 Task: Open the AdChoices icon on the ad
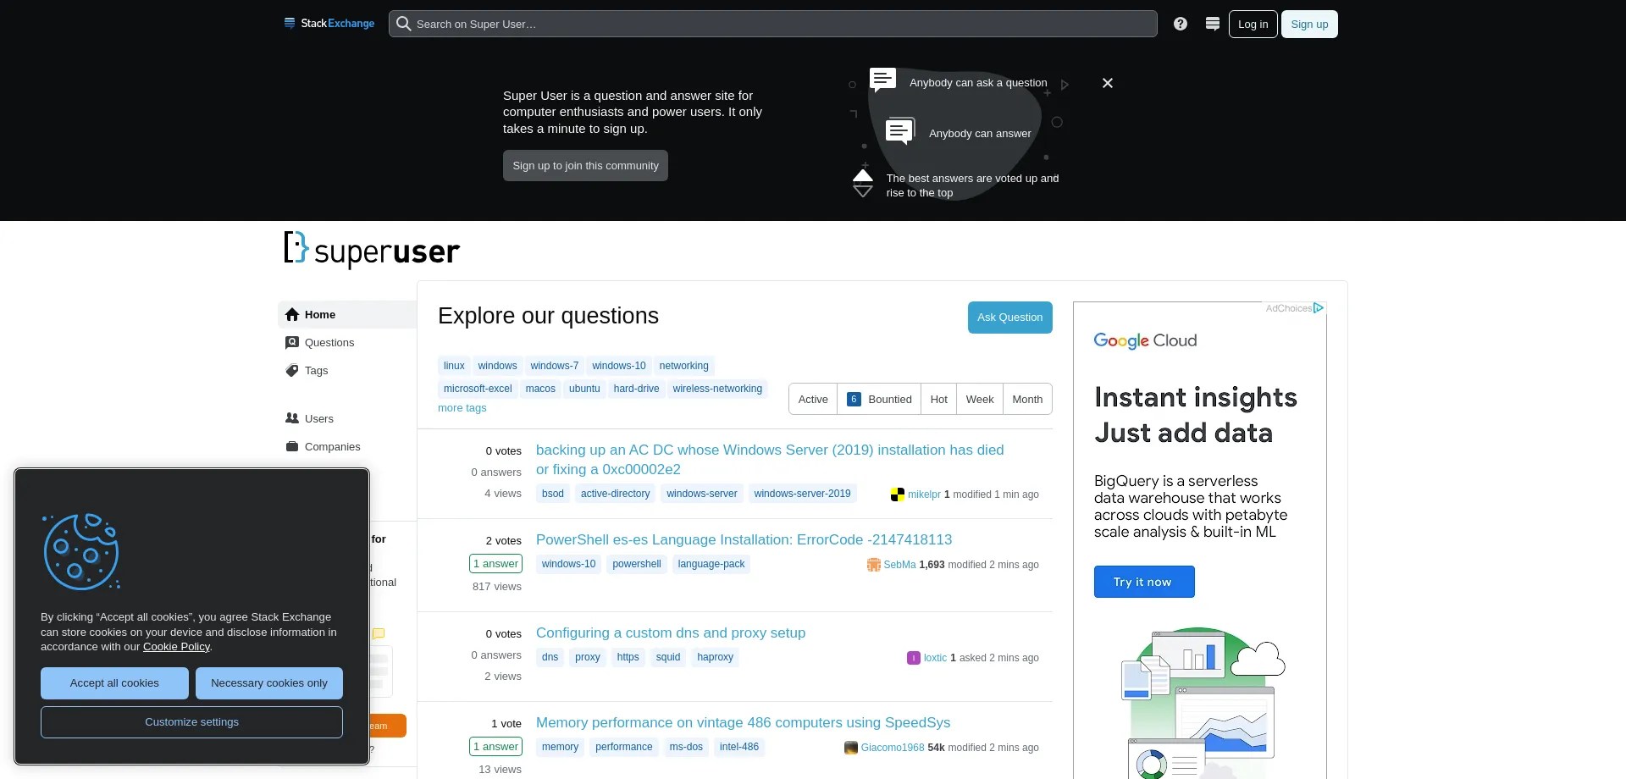[x=1319, y=308]
